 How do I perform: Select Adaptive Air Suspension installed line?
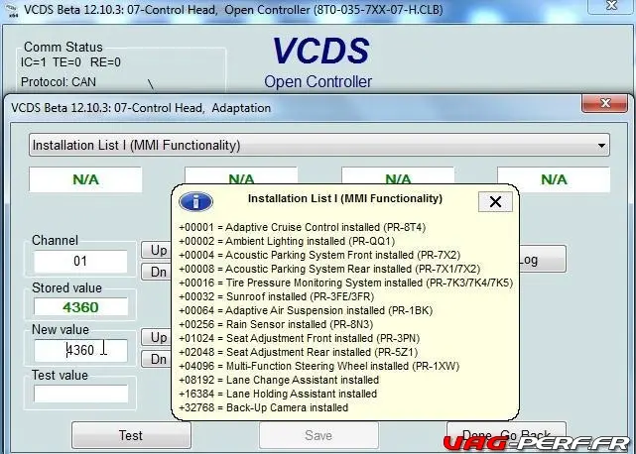tap(306, 310)
